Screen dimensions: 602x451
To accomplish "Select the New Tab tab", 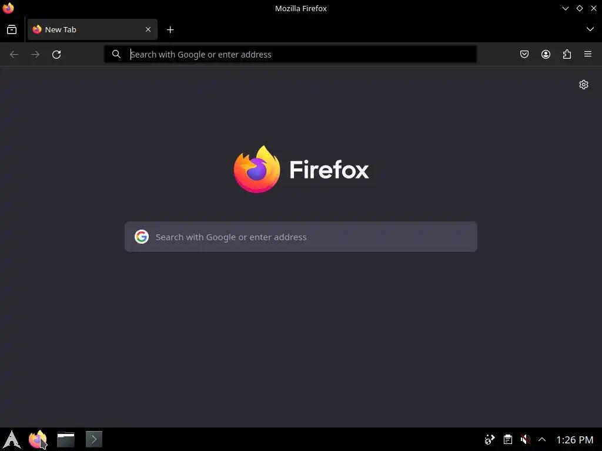I will pos(92,29).
